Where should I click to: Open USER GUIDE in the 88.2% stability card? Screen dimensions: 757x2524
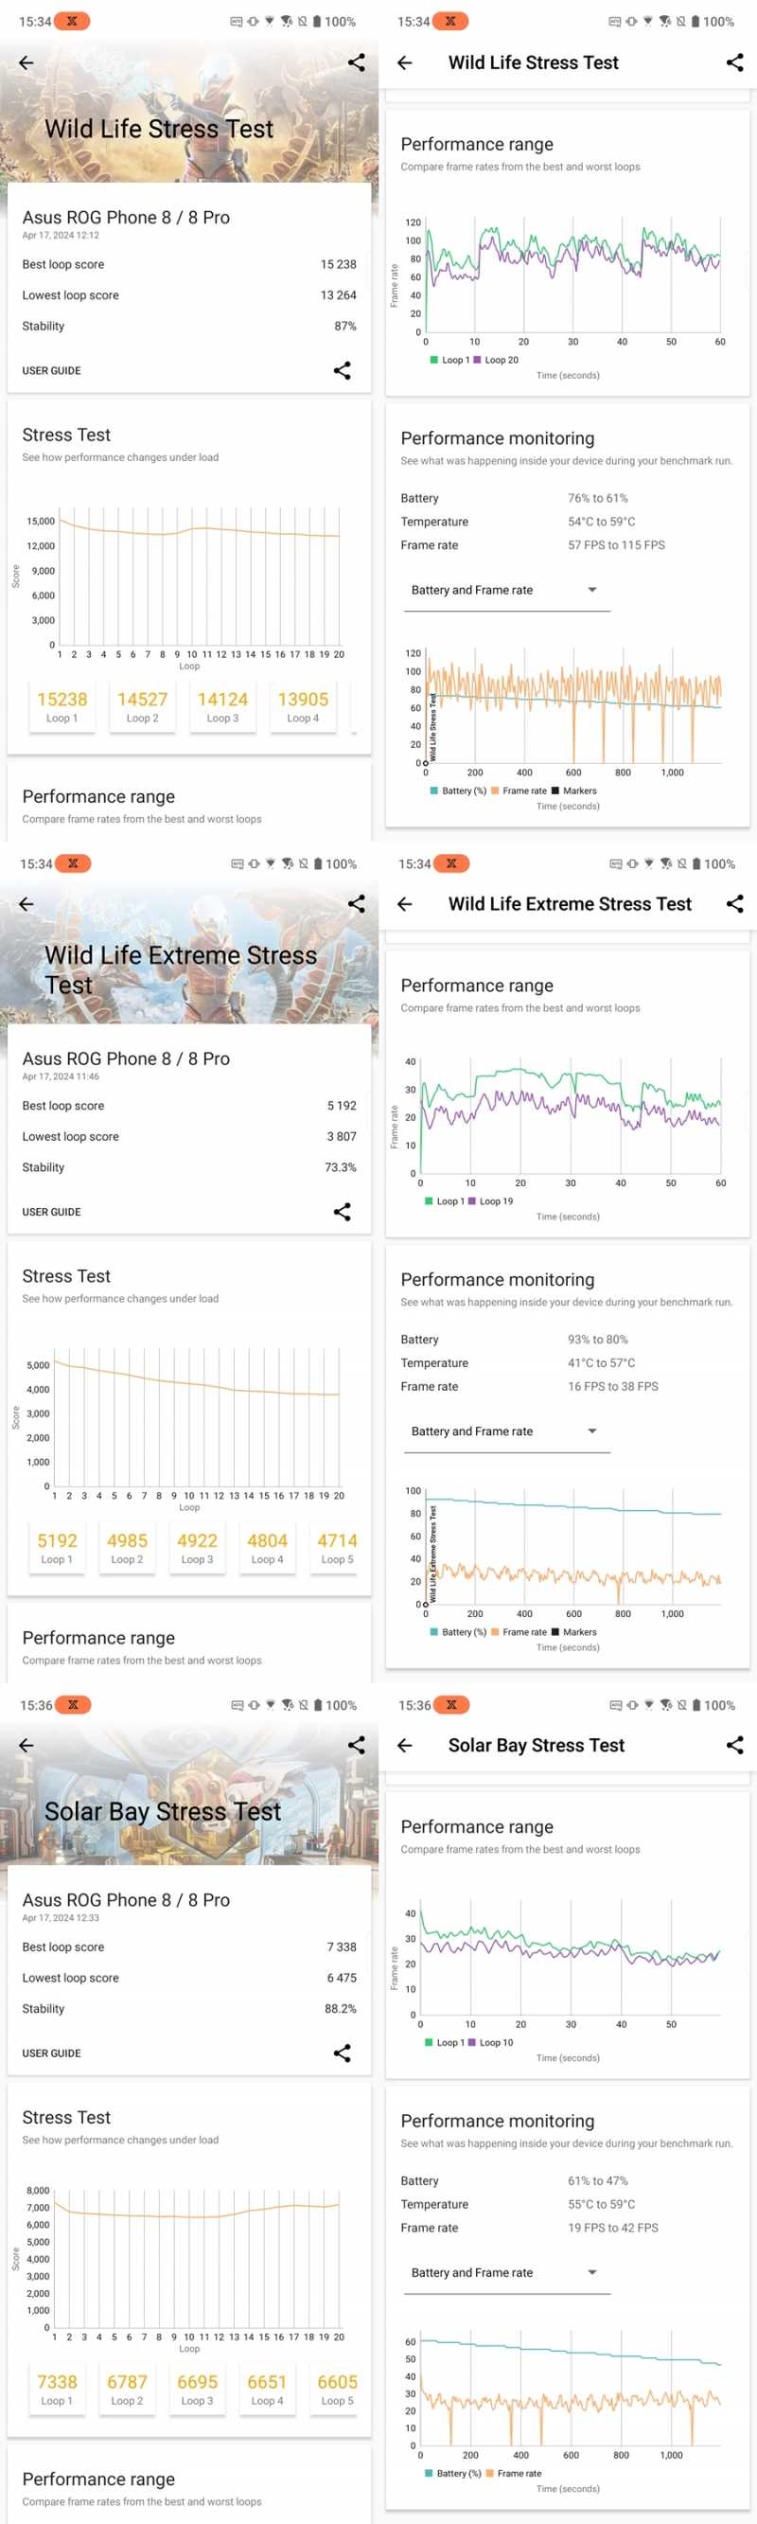(52, 2053)
